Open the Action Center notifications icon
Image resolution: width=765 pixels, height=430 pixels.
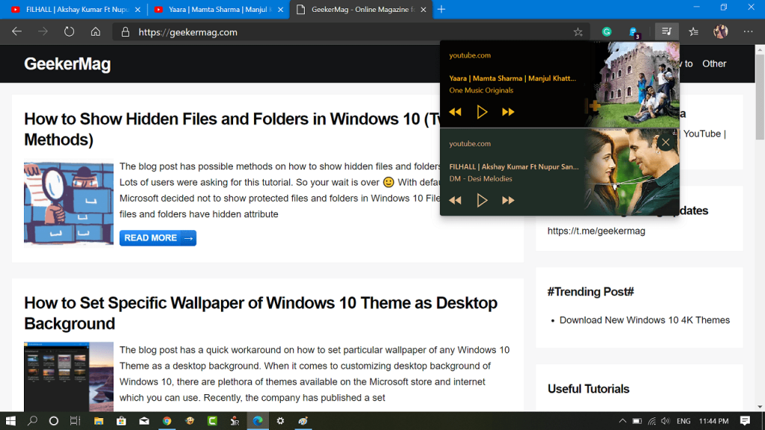point(745,421)
